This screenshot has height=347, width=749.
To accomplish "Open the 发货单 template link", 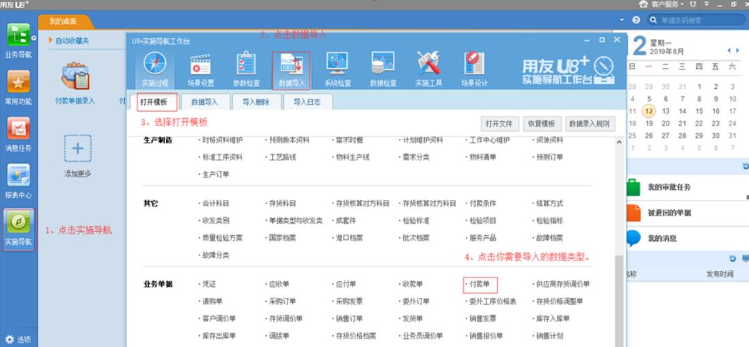I will pyautogui.click(x=413, y=319).
